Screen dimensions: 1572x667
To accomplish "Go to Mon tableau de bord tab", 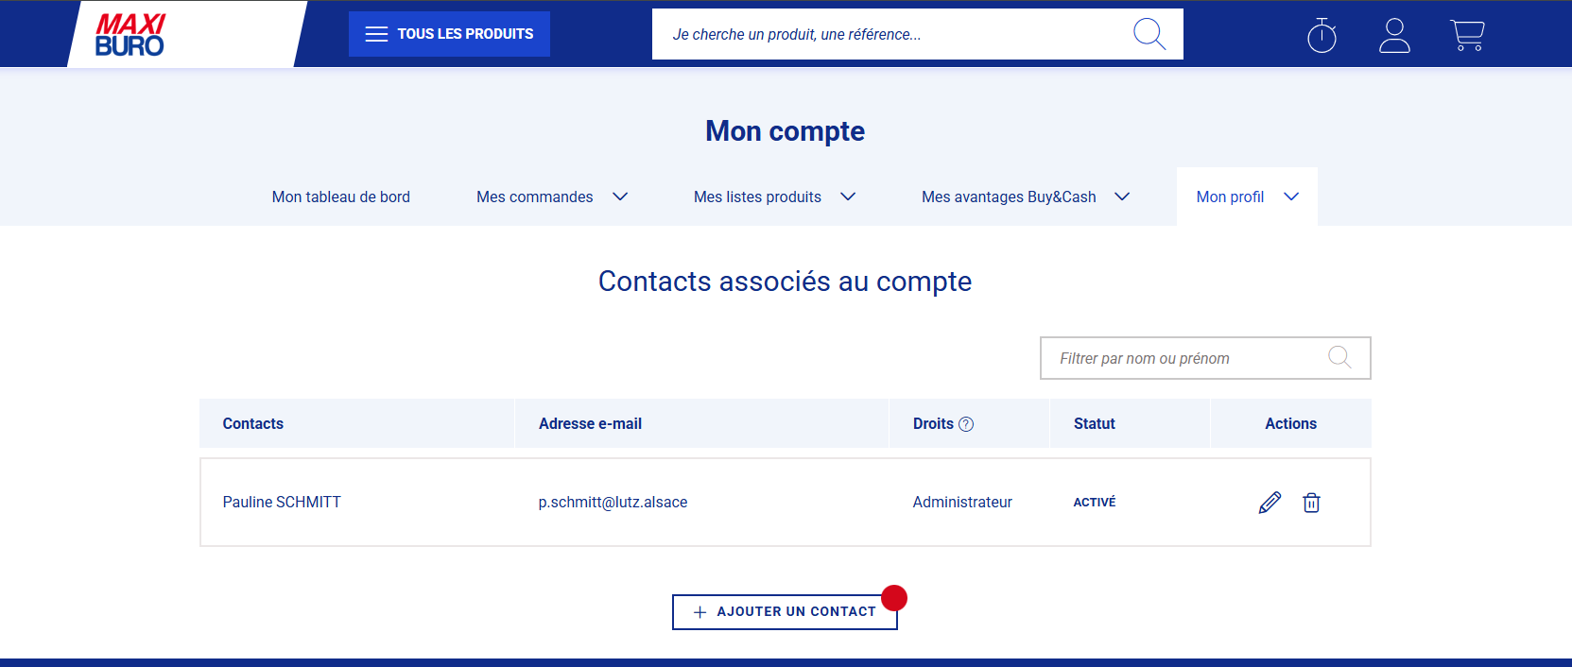I will pos(341,197).
